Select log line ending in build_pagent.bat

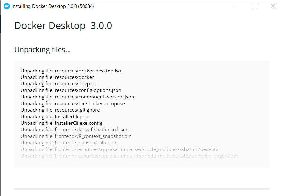click(129, 156)
